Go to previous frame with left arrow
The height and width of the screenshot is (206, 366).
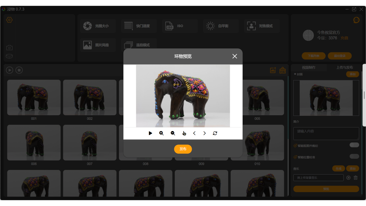(x=194, y=133)
